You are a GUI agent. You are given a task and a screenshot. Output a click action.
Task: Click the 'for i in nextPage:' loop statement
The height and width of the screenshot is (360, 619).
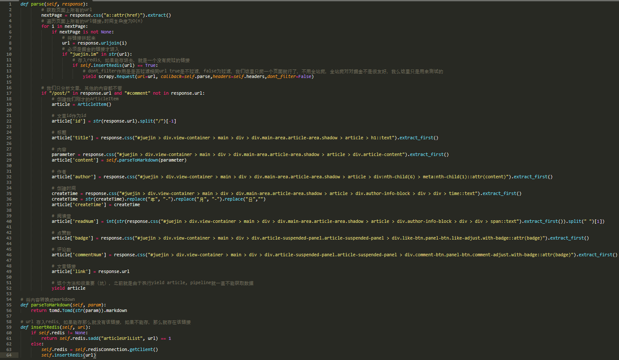[x=64, y=26]
